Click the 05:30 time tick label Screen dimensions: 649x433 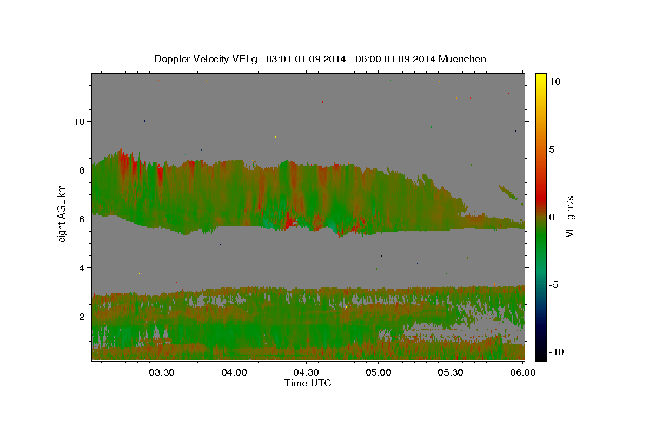(x=451, y=372)
